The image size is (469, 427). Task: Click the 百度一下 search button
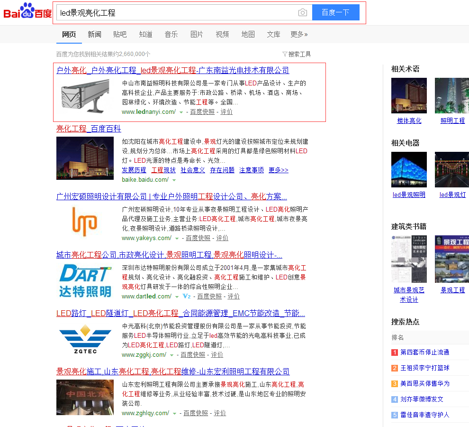coord(335,13)
